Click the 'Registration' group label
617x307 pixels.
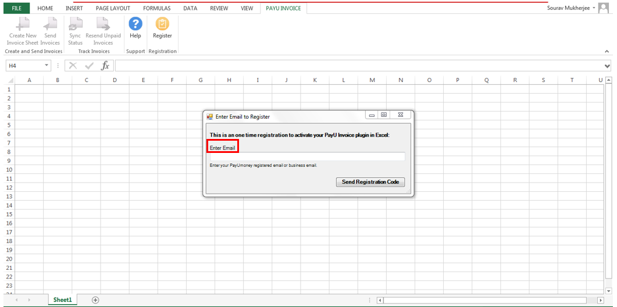(162, 52)
